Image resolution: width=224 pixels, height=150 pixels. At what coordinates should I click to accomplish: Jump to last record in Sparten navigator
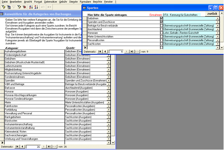132,51
